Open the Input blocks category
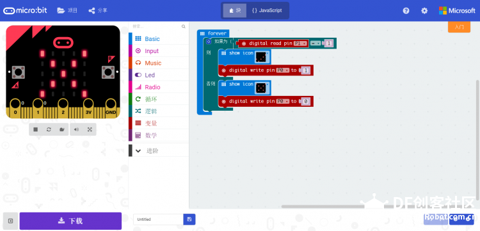This screenshot has height=231, width=480. pyautogui.click(x=159, y=51)
